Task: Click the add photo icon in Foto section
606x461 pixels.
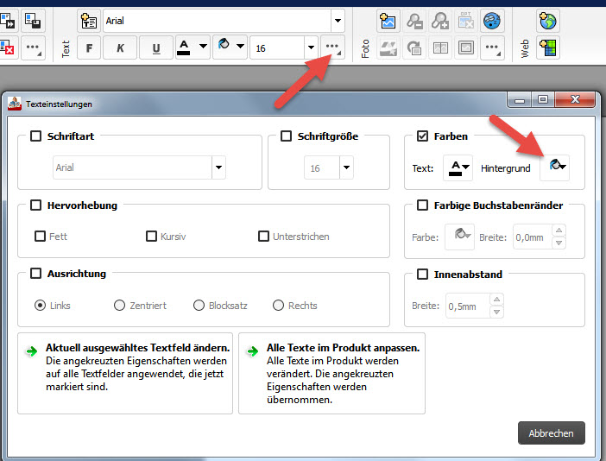Action: (388, 21)
